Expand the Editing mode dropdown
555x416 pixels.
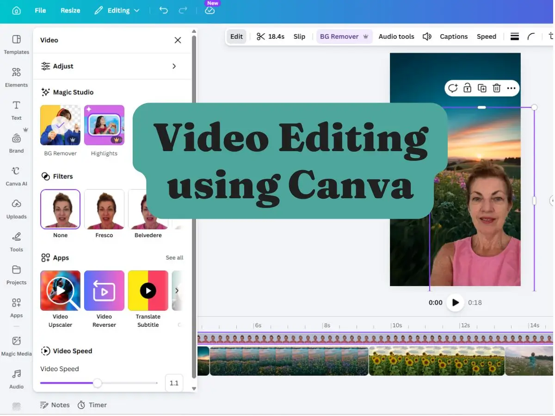(x=117, y=10)
